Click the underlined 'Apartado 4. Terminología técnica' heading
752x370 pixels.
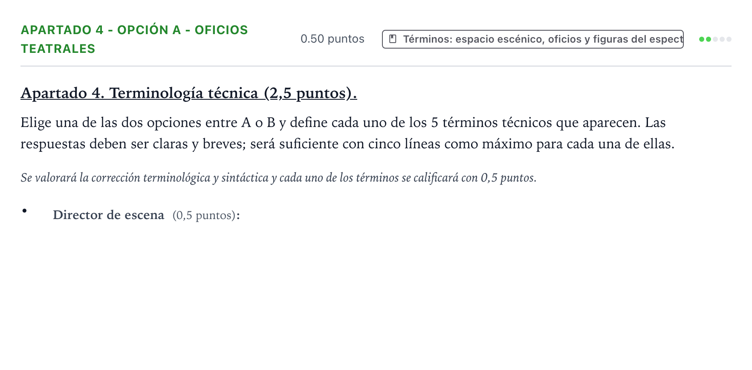(x=139, y=93)
